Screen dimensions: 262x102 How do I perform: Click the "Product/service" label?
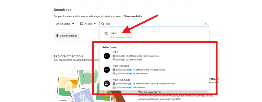coord(158,70)
